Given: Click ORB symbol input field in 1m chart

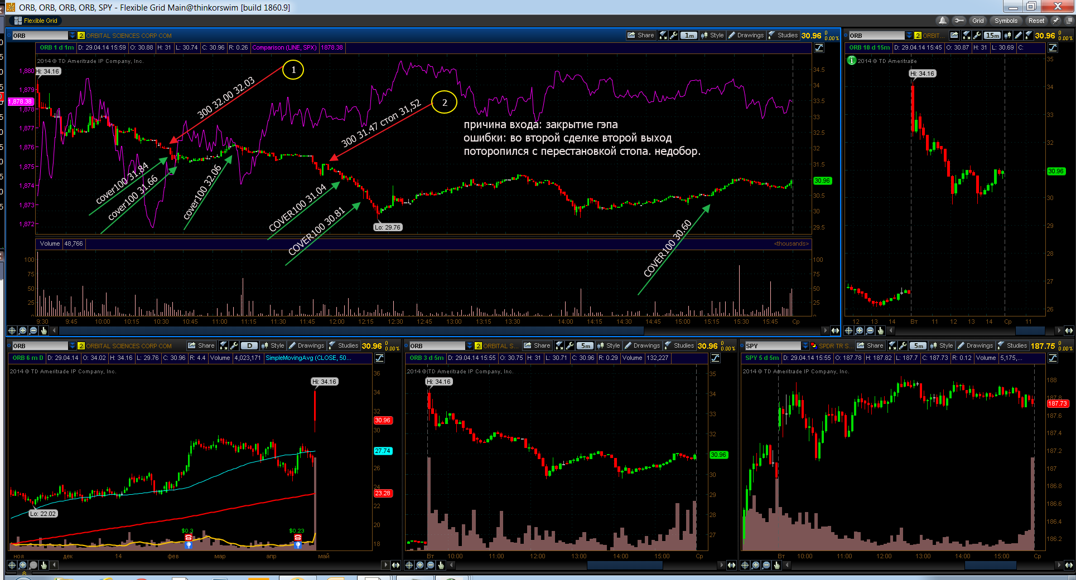Looking at the screenshot, I should point(40,36).
